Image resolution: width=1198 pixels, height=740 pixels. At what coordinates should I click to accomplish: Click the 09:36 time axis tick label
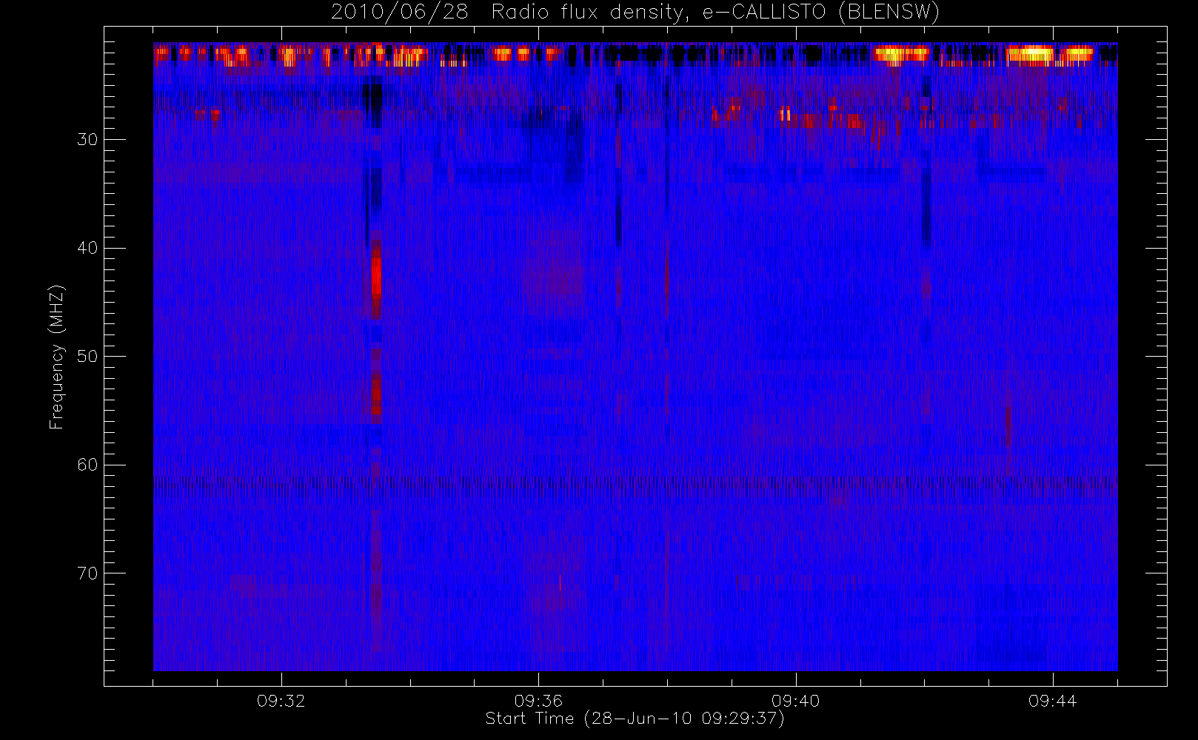pyautogui.click(x=538, y=701)
